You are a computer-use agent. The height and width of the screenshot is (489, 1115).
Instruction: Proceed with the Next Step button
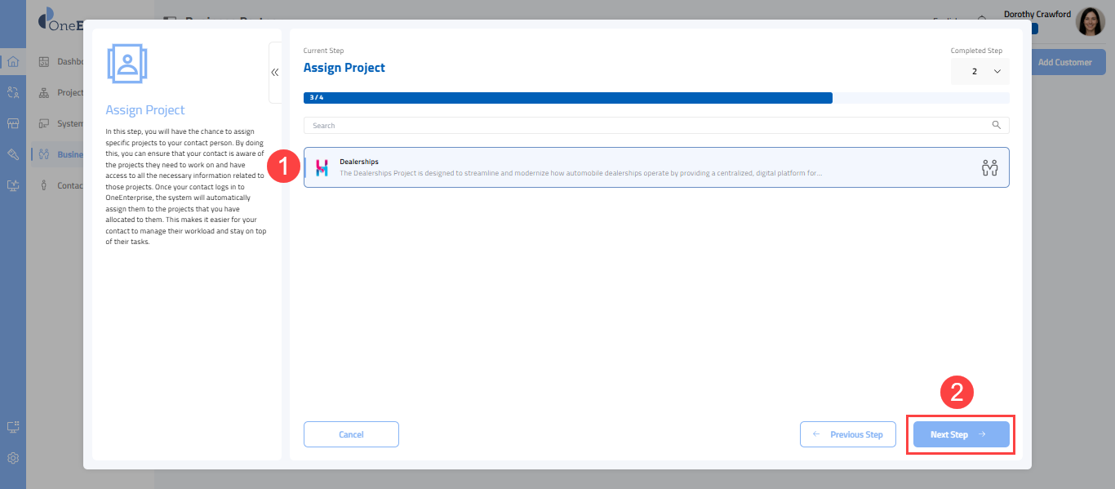961,434
